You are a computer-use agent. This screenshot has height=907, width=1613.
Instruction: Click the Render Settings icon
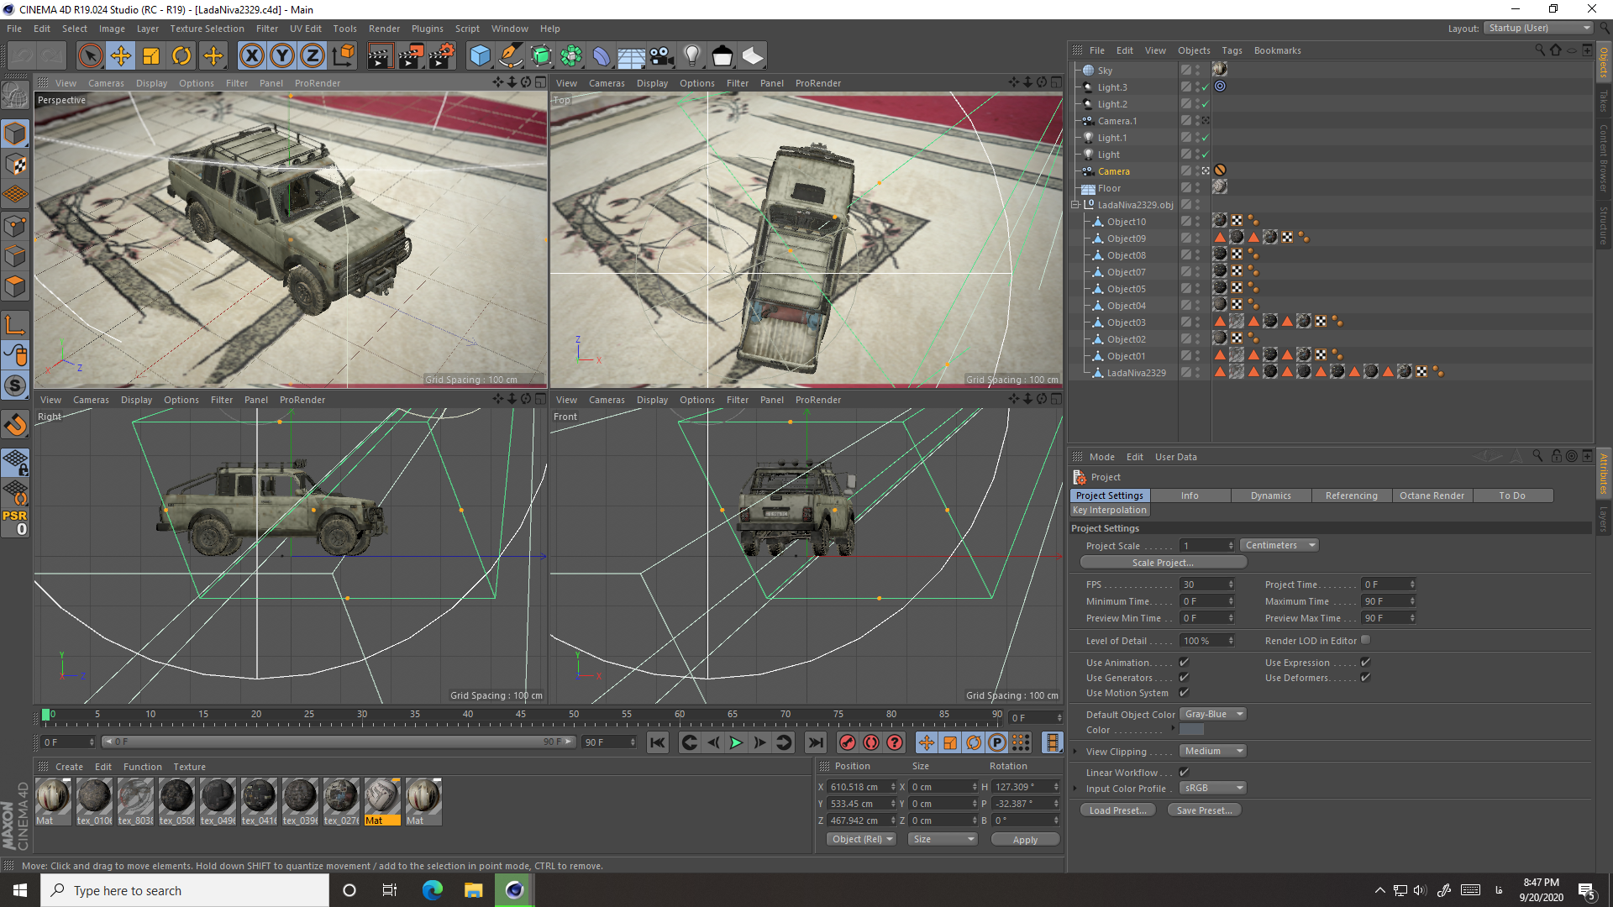(x=441, y=55)
